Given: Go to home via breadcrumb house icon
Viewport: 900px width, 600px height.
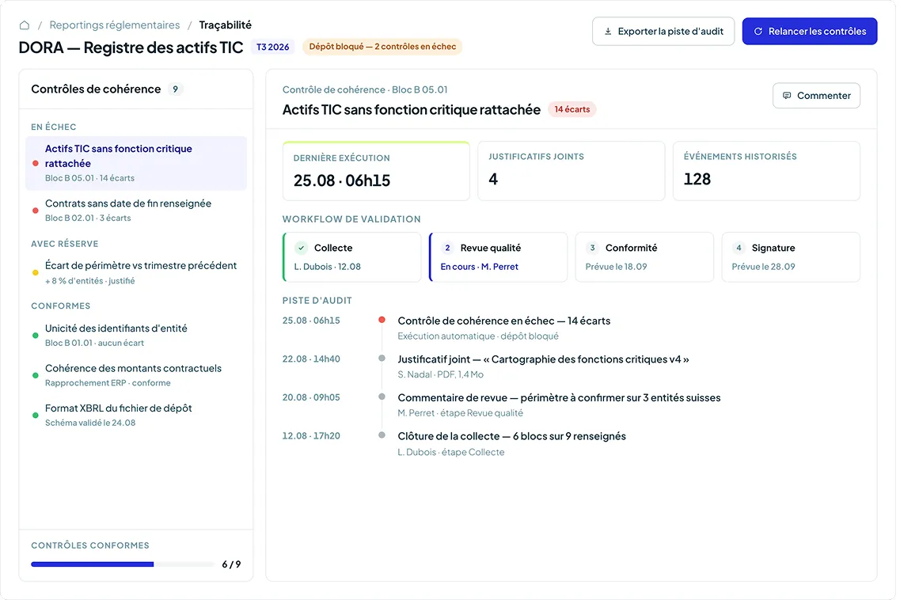Looking at the screenshot, I should point(24,25).
